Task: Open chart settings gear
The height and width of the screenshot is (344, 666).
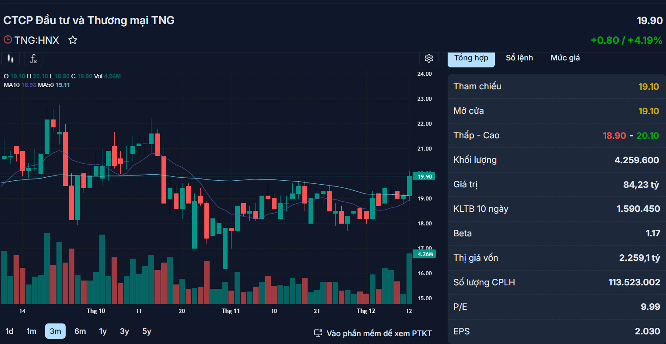Action: [429, 58]
